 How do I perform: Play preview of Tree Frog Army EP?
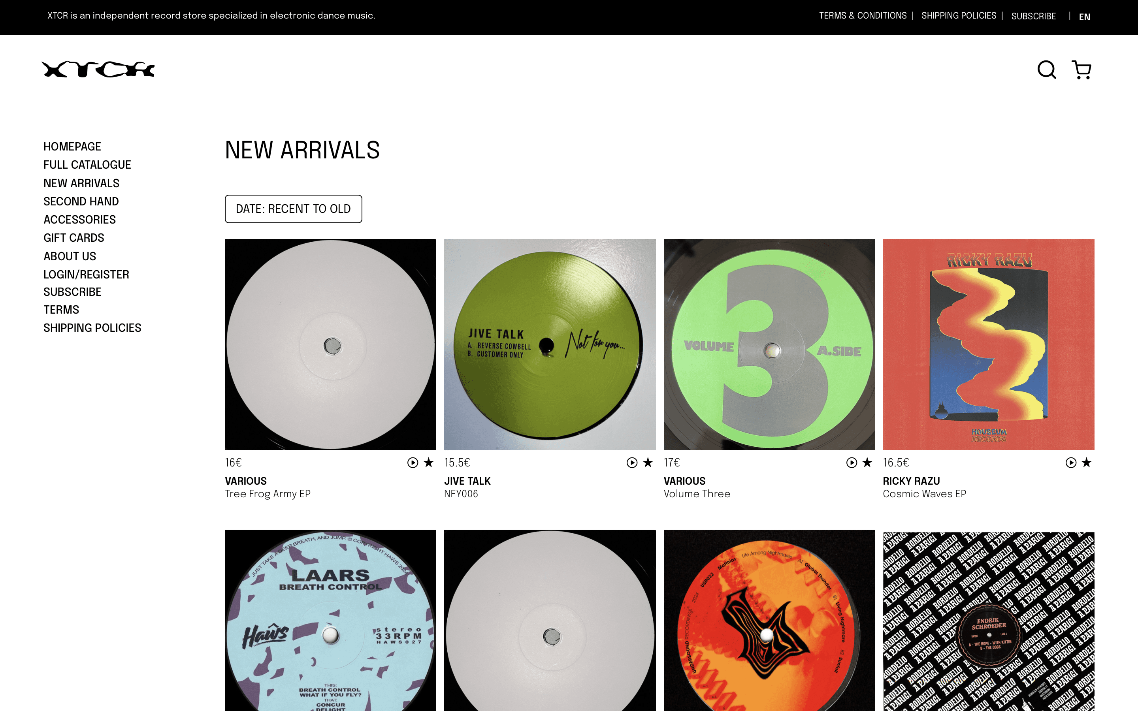tap(413, 463)
